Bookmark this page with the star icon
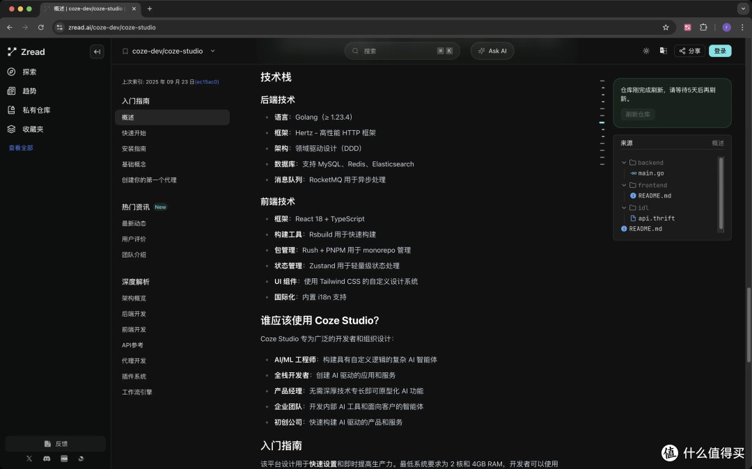Viewport: 752px width, 469px height. click(666, 27)
